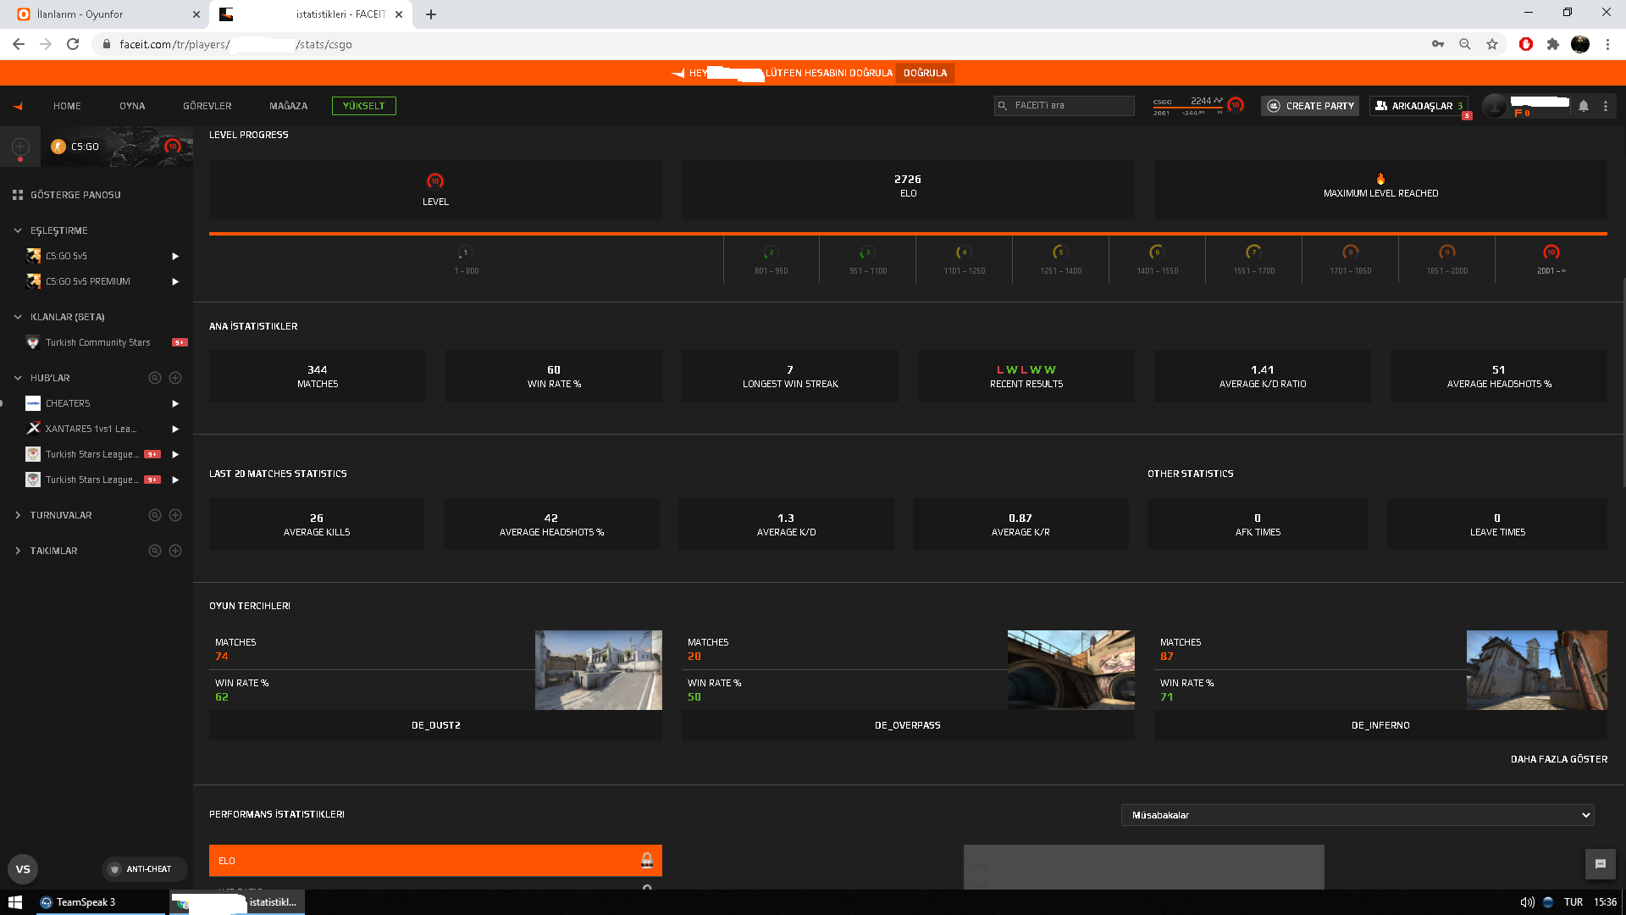Open the user options kebab menu
Viewport: 1626px width, 915px height.
[x=1606, y=106]
